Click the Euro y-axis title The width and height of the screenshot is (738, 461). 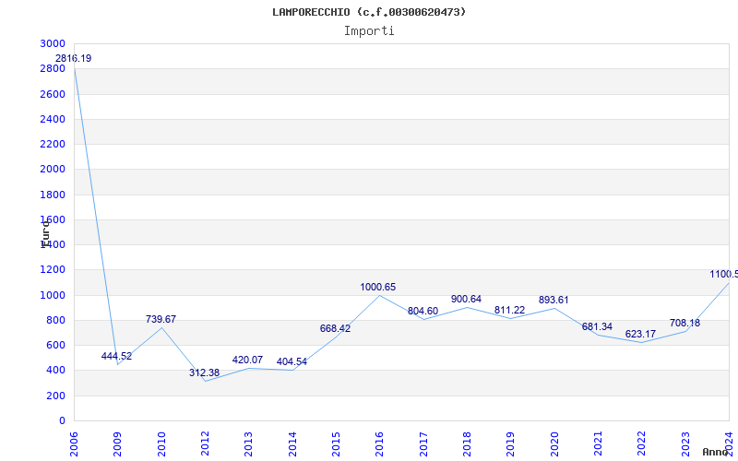click(45, 234)
